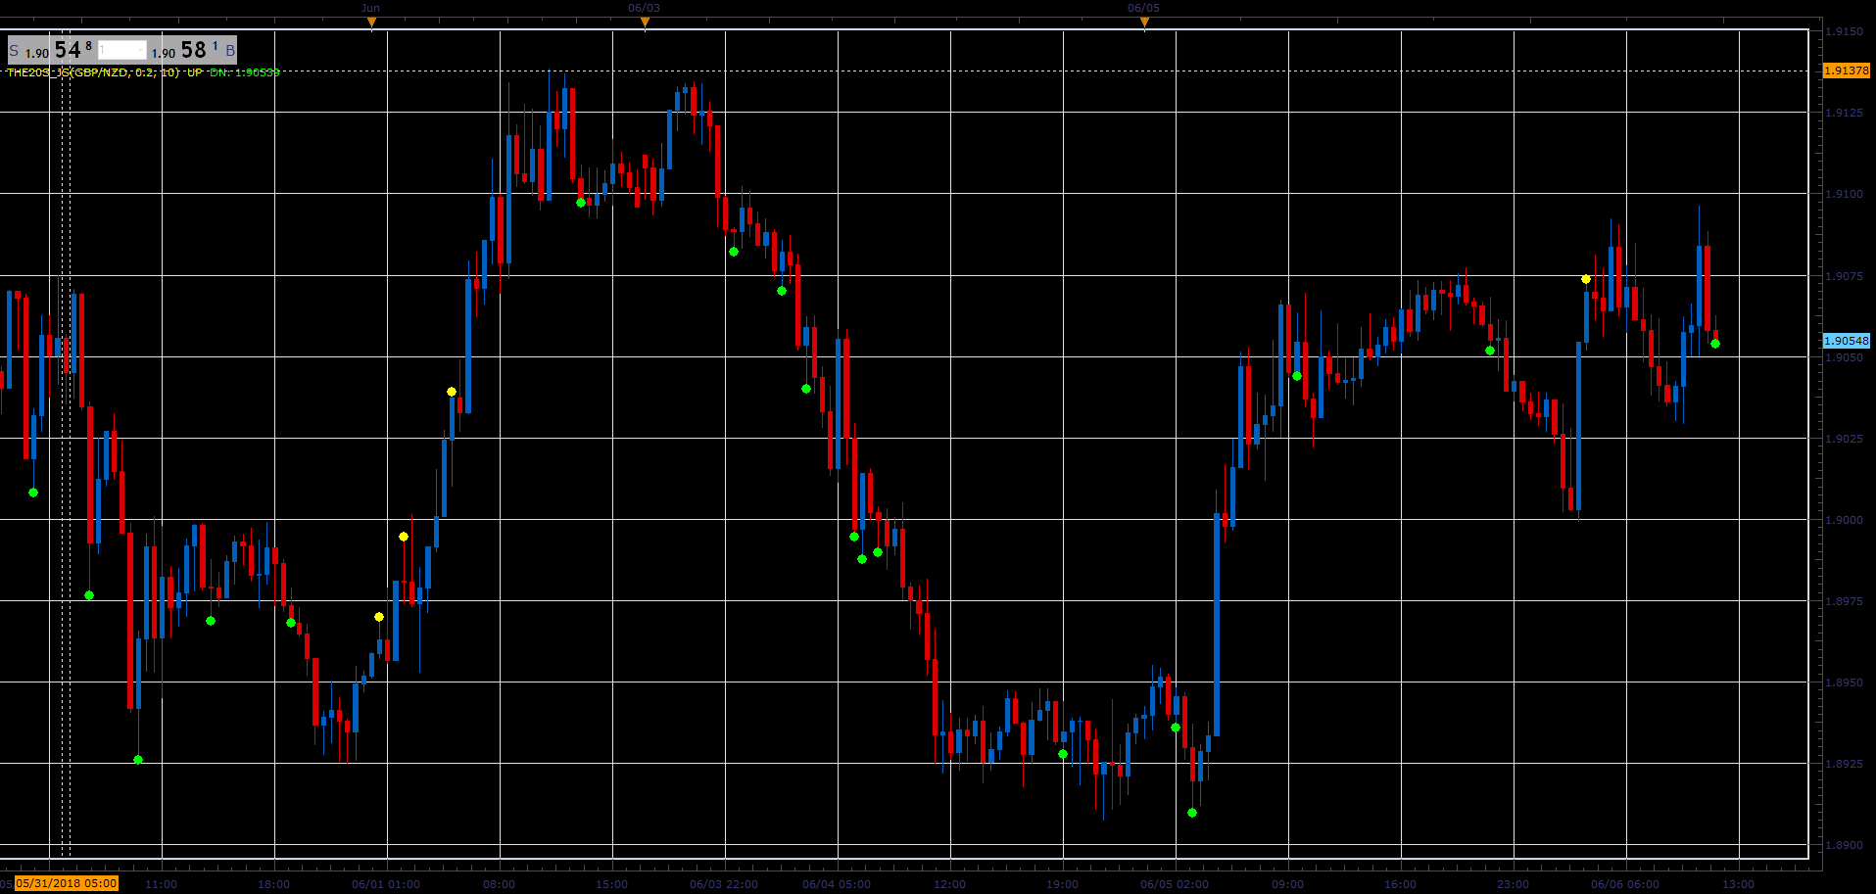The image size is (1876, 894).
Task: Click the 06/03 22:00 time axis label
Action: pos(724,884)
